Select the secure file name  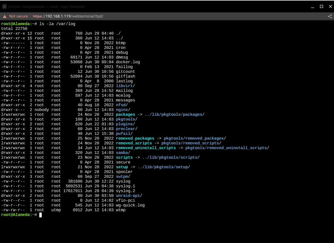click(x=123, y=162)
